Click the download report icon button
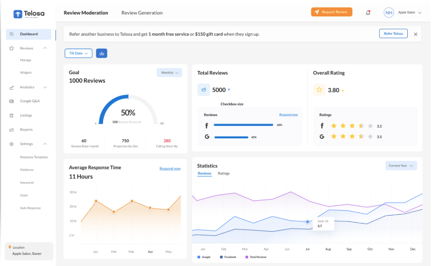Viewport: 432px width, 266px height. [101, 53]
